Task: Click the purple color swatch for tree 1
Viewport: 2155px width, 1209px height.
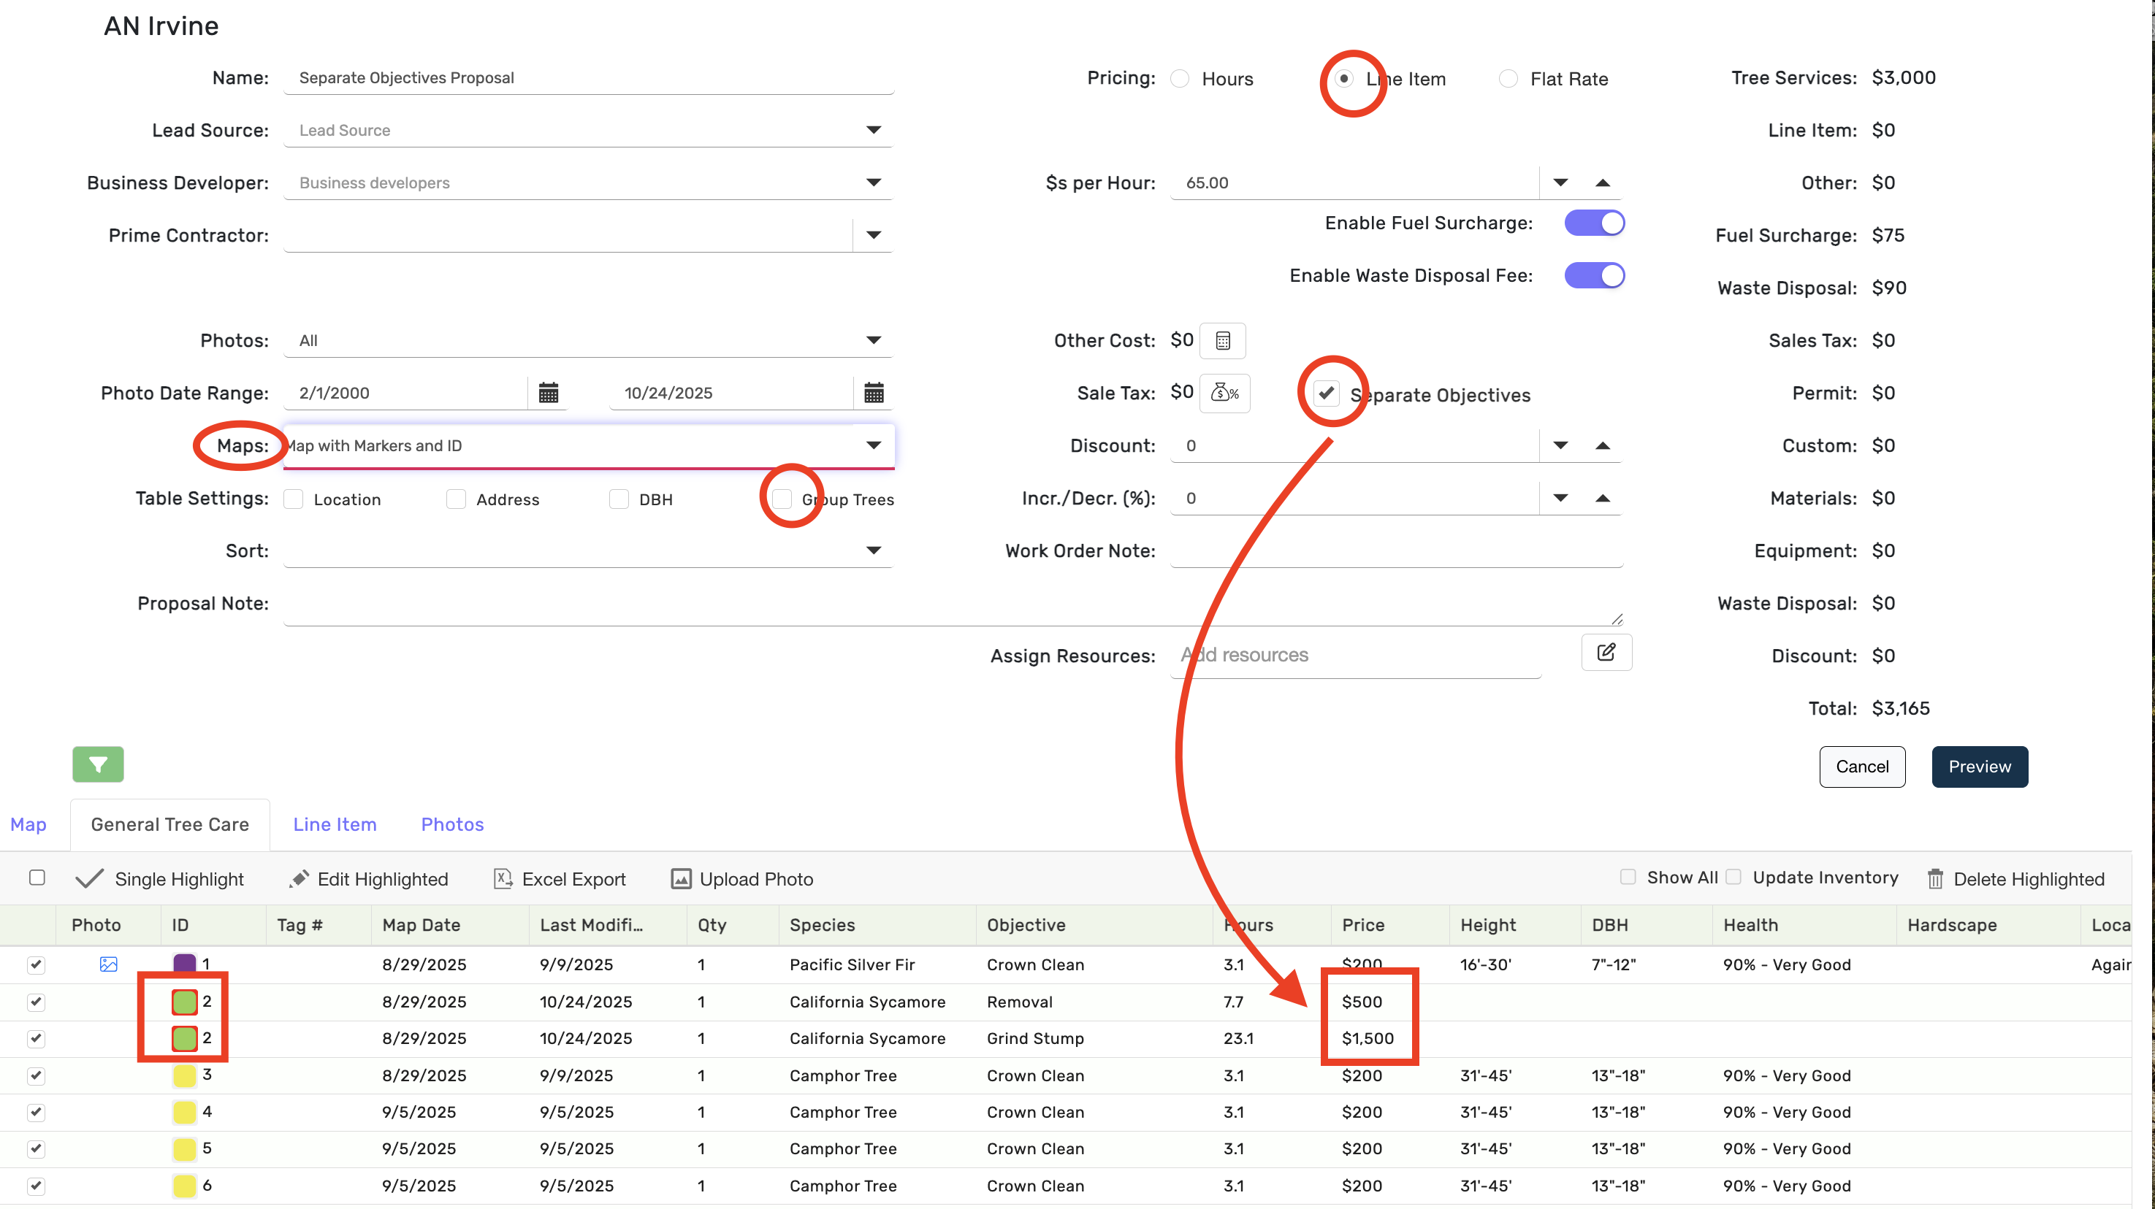Action: tap(184, 962)
